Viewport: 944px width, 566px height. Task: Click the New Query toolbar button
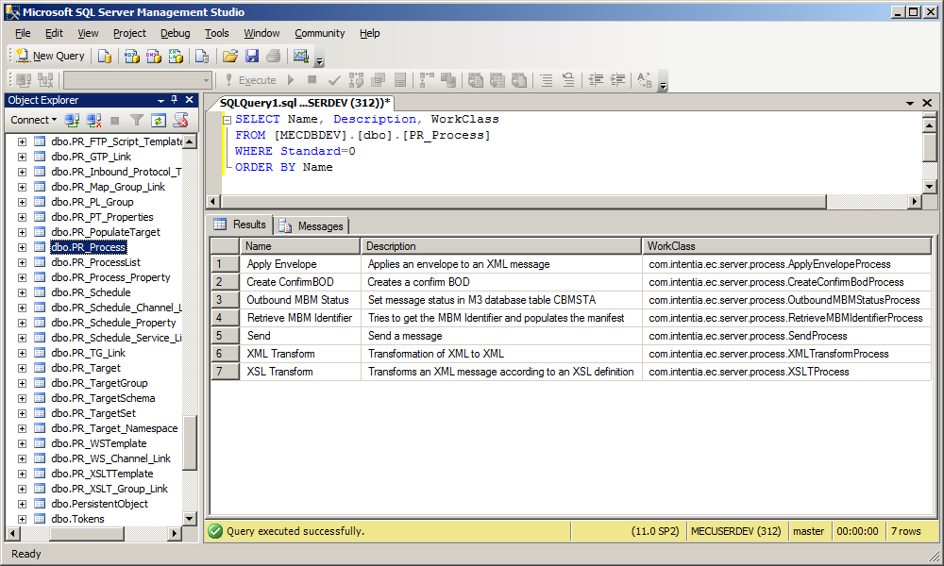[50, 56]
